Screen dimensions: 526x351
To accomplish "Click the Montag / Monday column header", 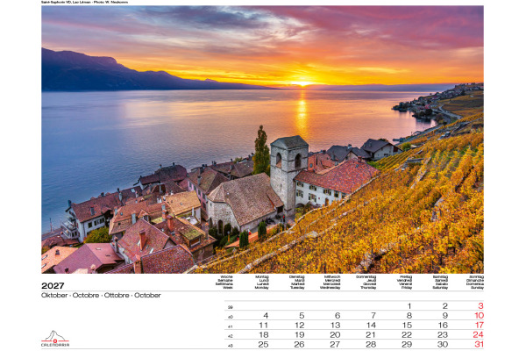I will [x=261, y=283].
